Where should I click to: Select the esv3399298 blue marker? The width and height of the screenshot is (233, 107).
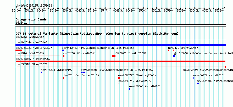pyautogui.click(x=183, y=72)
